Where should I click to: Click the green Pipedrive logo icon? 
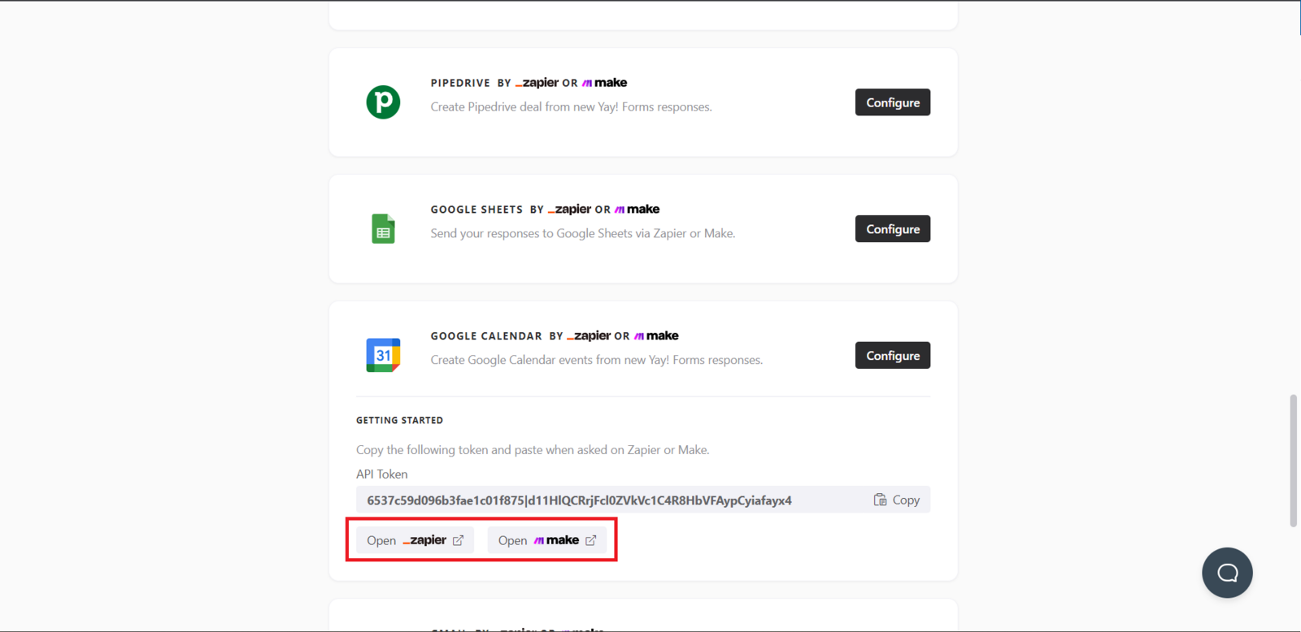coord(383,102)
